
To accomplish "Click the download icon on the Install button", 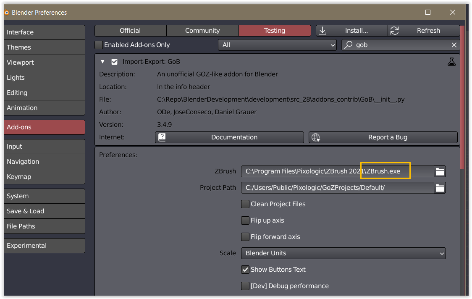I will pyautogui.click(x=323, y=30).
